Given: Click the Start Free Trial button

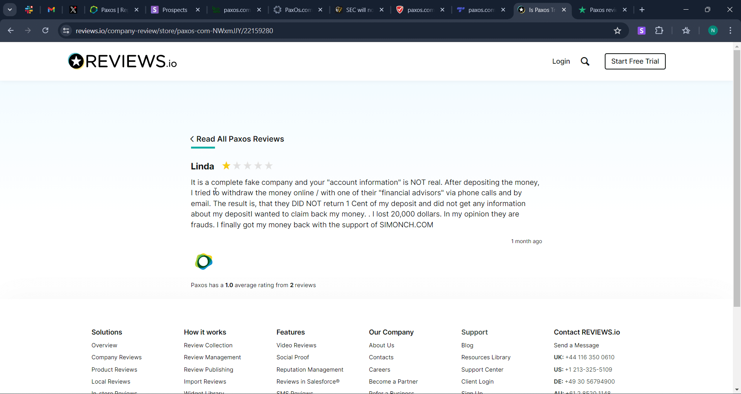Looking at the screenshot, I should click(635, 61).
